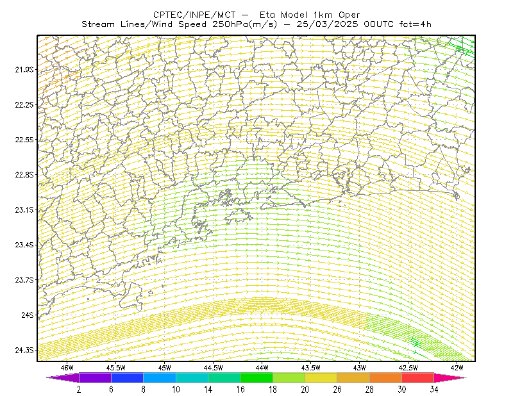Click the orange 28-30 legend segment
The image size is (513, 396).
coord(386,377)
